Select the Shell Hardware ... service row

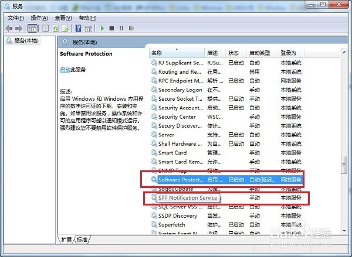(226, 143)
